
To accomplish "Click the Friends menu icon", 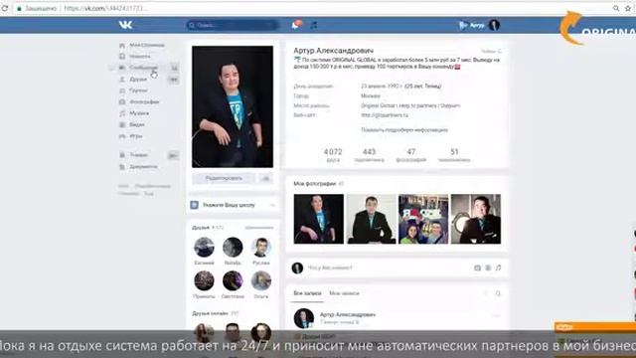I will tap(122, 80).
